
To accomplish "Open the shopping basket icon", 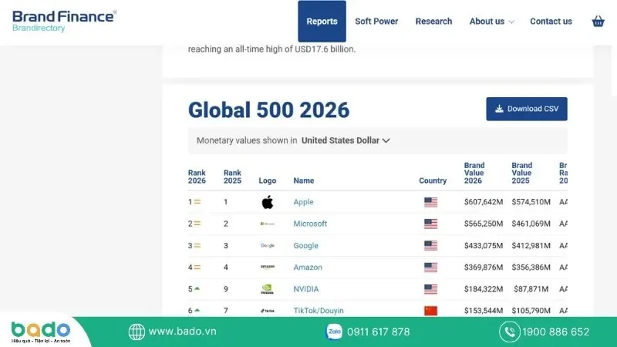I will (598, 22).
